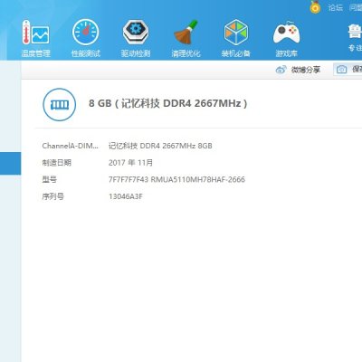Click the 温度管理 text label
The image size is (362, 362).
(36, 53)
